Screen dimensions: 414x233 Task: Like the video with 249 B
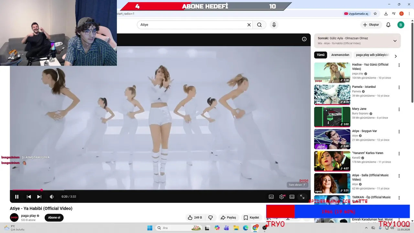[x=195, y=217]
